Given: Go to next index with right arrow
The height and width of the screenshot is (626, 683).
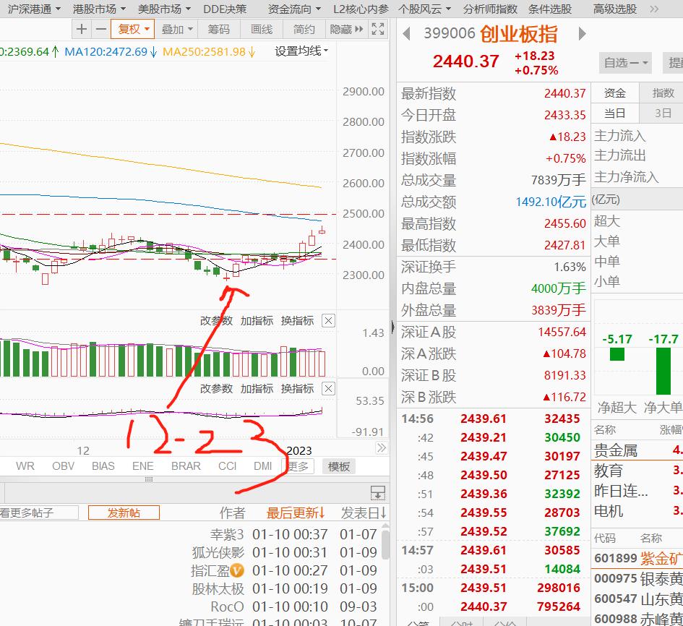Looking at the screenshot, I should (582, 33).
